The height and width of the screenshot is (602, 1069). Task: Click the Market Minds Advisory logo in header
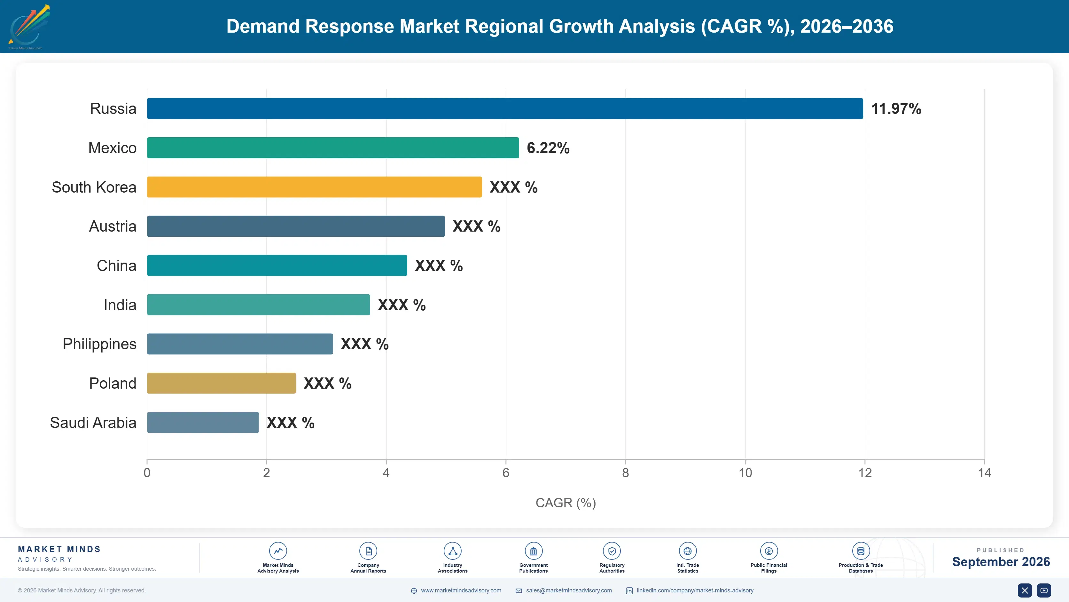click(29, 27)
